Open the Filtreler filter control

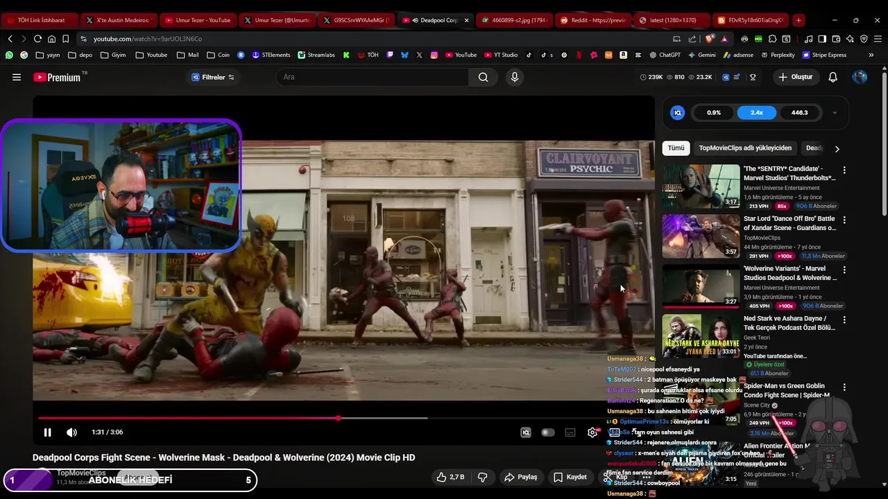coord(213,77)
